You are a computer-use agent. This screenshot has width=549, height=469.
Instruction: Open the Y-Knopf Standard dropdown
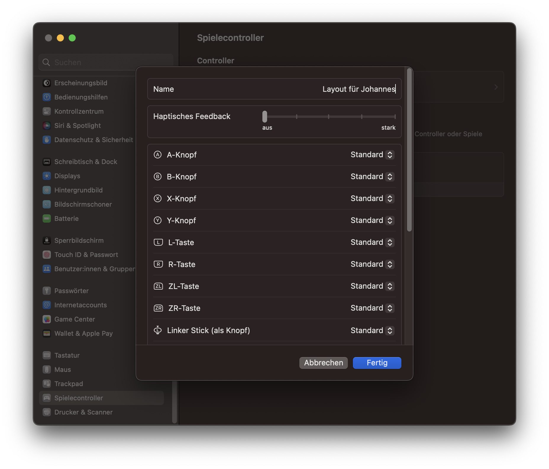click(x=372, y=220)
